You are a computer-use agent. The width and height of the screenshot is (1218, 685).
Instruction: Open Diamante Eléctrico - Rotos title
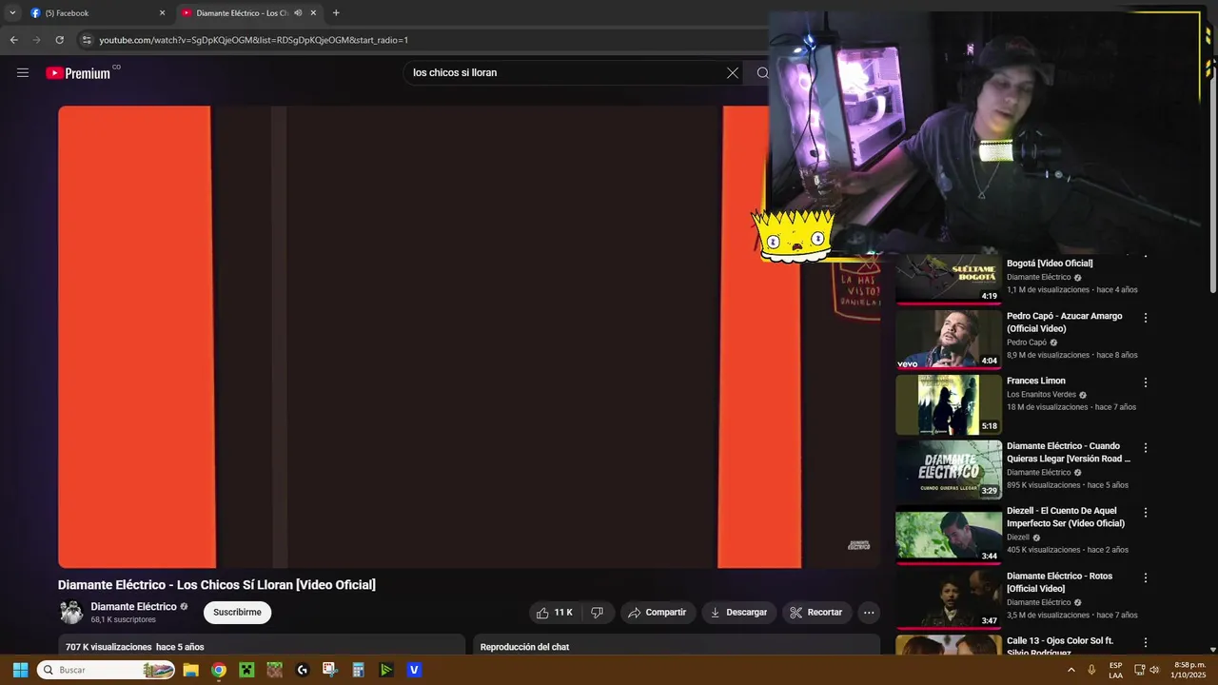tap(1059, 582)
